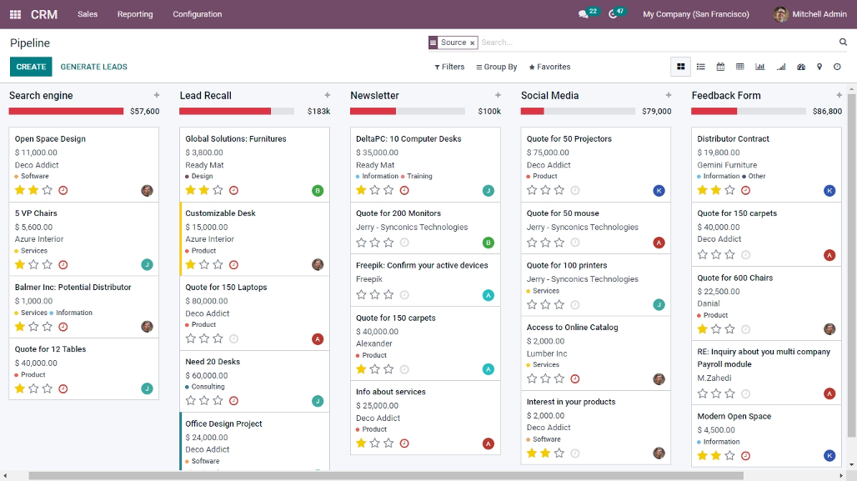Set third priority star on Interest in your products

click(559, 453)
